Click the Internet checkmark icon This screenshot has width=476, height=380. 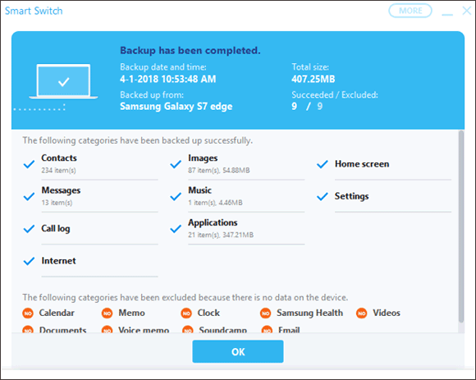[x=29, y=261]
